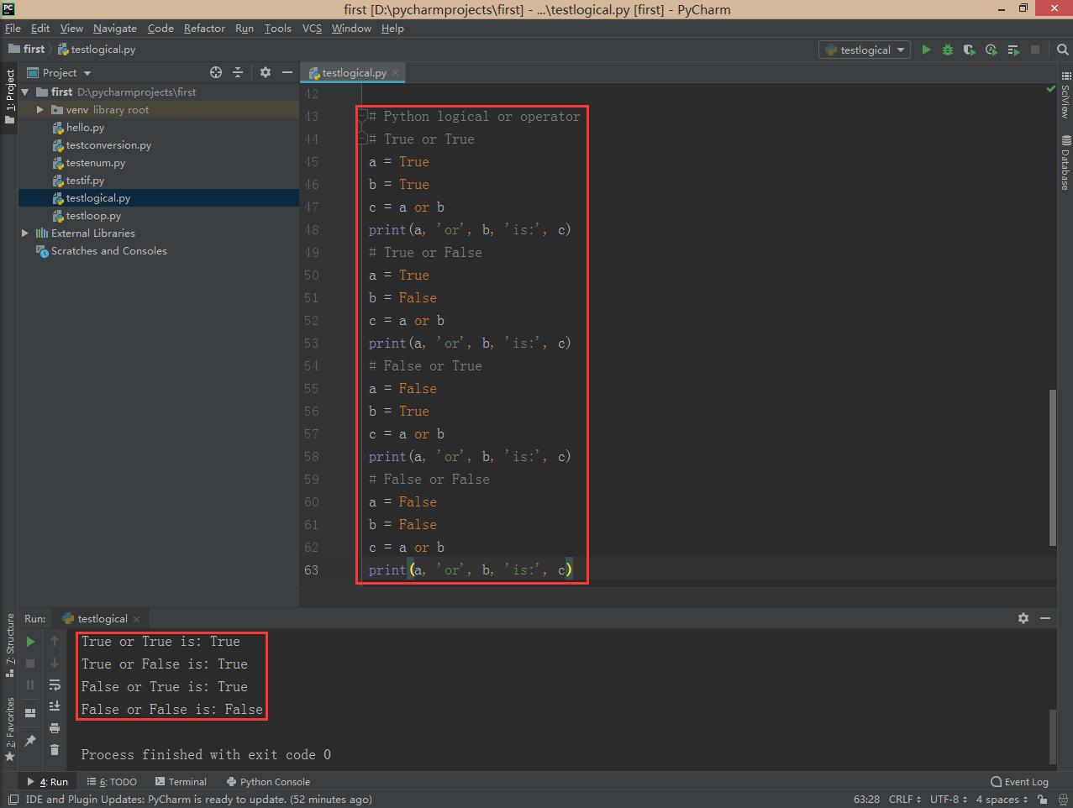Click the 63:28 caret position in status bar
This screenshot has height=808, width=1073.
coord(866,800)
